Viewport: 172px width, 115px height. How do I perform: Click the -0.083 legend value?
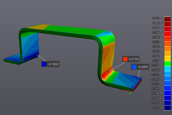pos(155,89)
